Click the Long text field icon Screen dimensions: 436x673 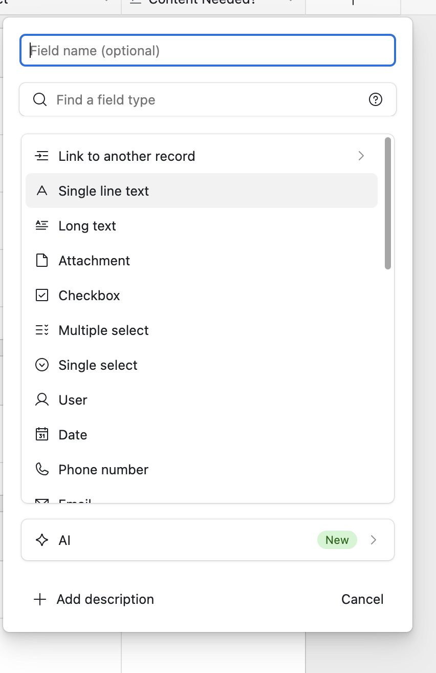pyautogui.click(x=41, y=226)
